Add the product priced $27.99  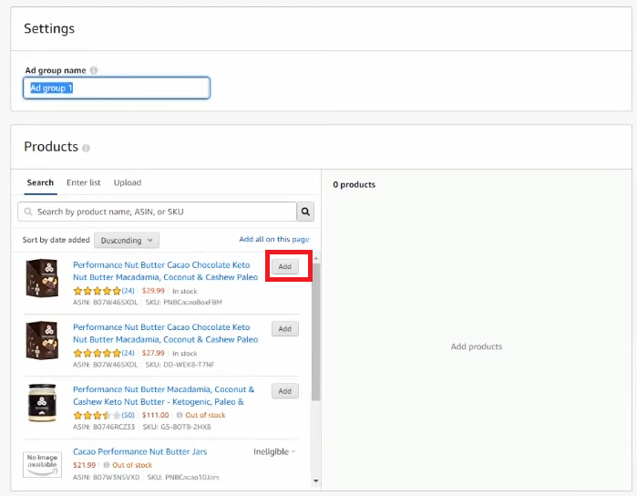click(x=285, y=329)
